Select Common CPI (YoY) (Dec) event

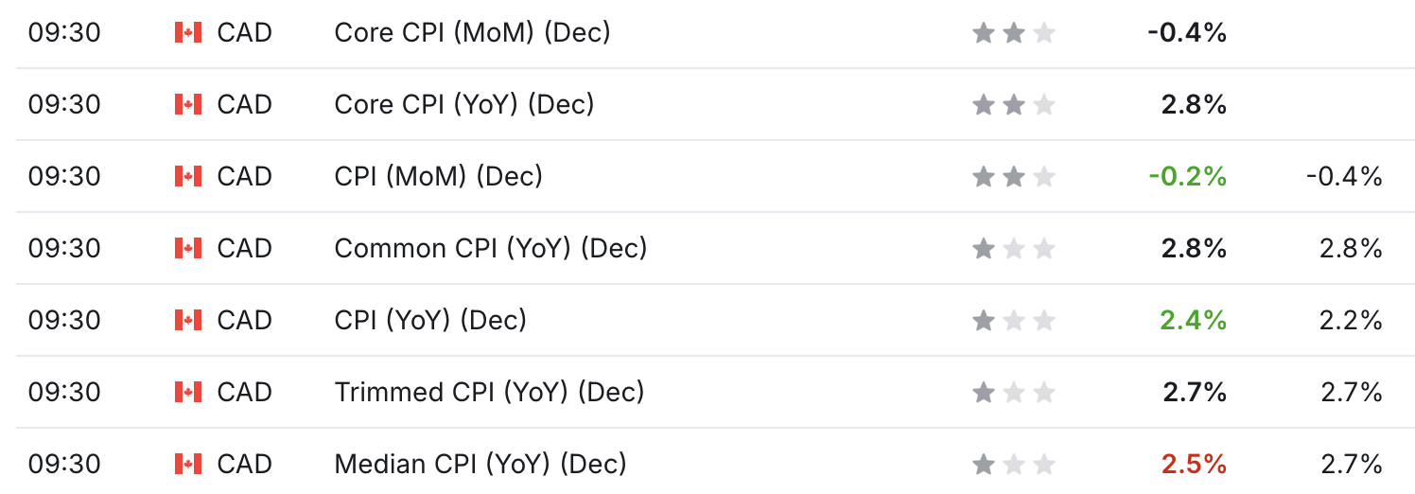[490, 248]
